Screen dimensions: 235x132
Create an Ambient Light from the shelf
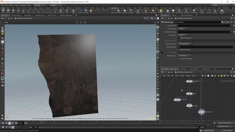point(194,11)
